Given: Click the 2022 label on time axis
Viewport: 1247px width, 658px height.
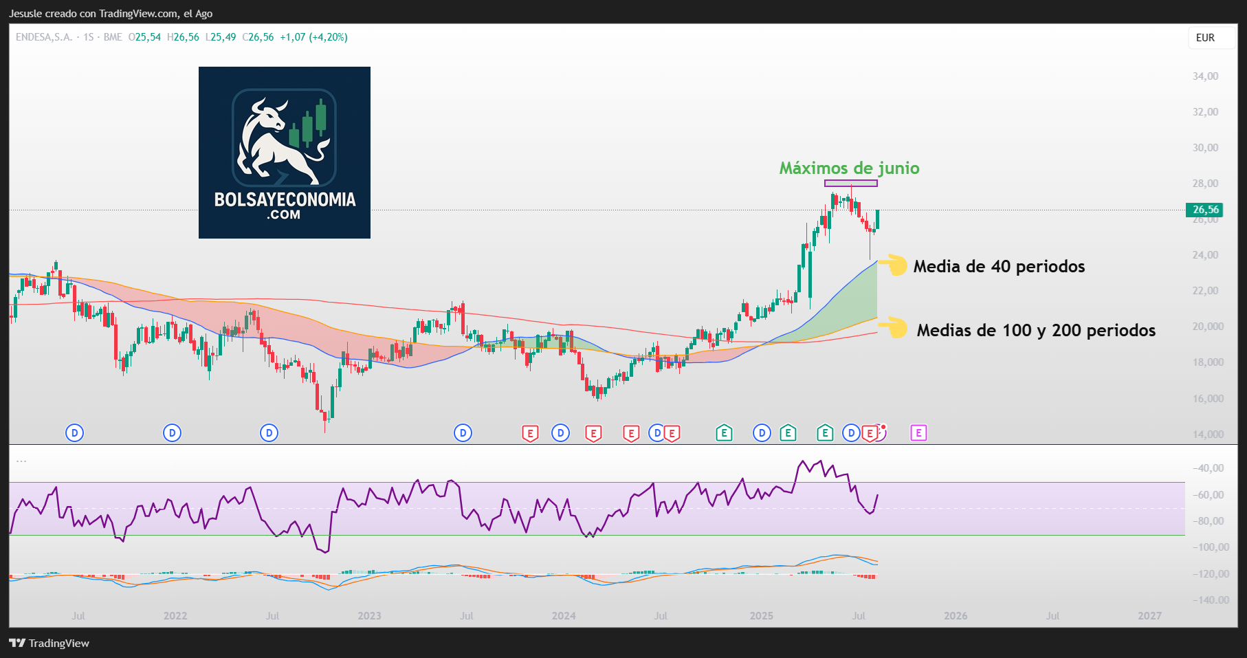Looking at the screenshot, I should tap(175, 616).
